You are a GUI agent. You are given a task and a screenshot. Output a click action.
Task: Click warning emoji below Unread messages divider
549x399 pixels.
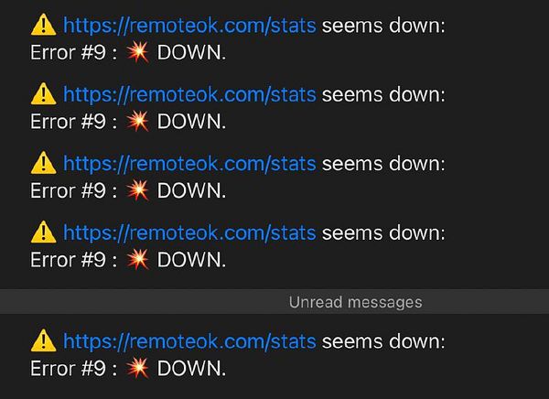(43, 341)
